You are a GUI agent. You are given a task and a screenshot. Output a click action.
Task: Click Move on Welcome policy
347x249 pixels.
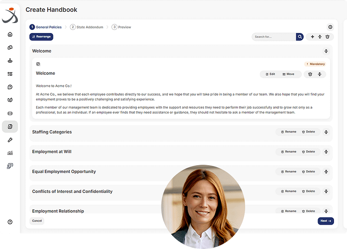pyautogui.click(x=288, y=74)
